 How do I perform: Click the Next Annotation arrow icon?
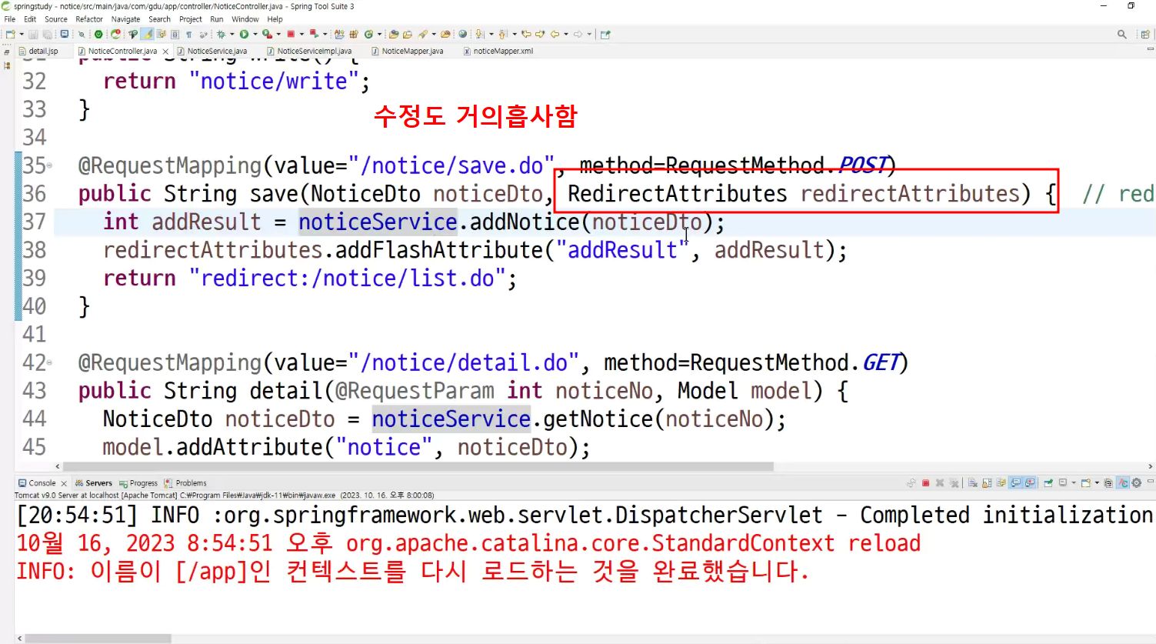480,35
